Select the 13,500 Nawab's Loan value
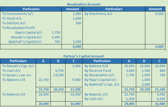 (x=58, y=75)
